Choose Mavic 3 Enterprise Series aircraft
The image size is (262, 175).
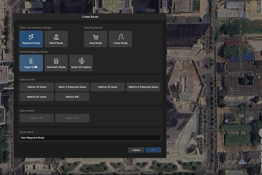point(72,87)
